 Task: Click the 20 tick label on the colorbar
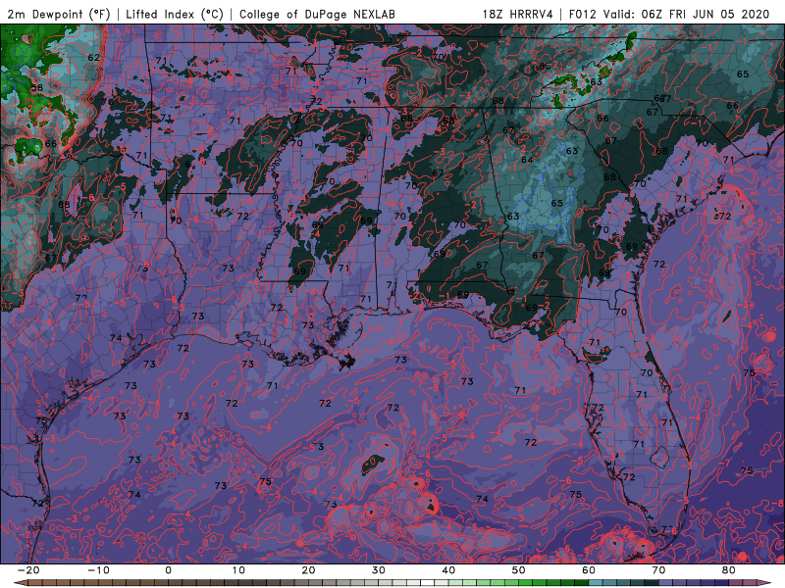click(x=308, y=570)
